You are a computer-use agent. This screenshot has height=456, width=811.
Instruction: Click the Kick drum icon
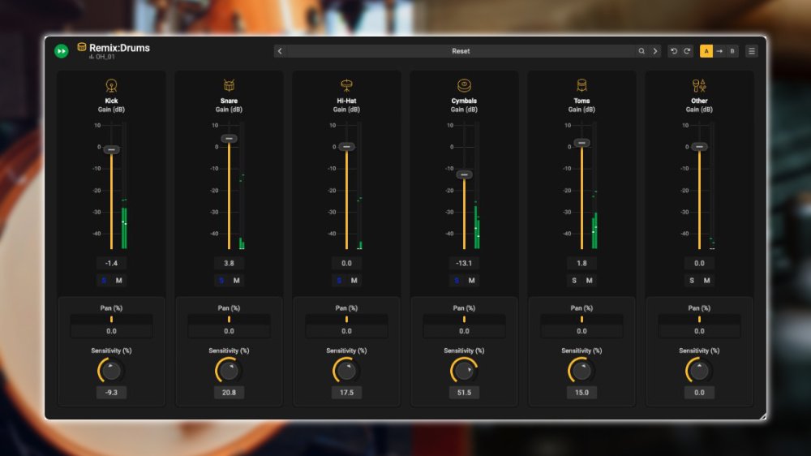coord(111,85)
